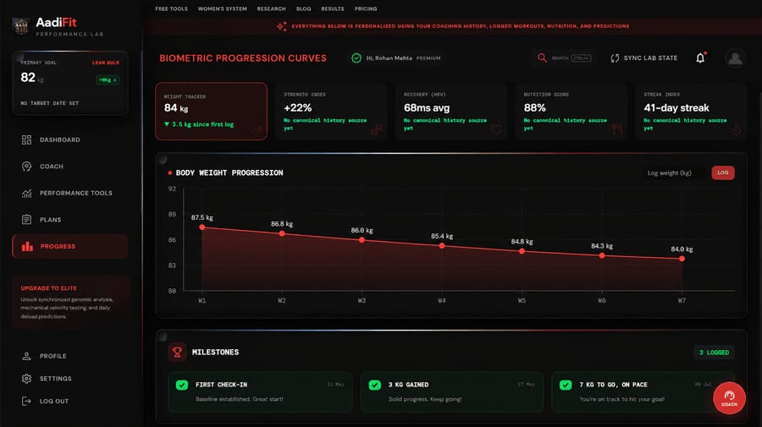Log Out of the account
The height and width of the screenshot is (427, 762).
70,402
